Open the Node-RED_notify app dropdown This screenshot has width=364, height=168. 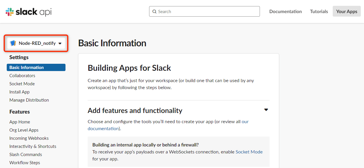36,43
